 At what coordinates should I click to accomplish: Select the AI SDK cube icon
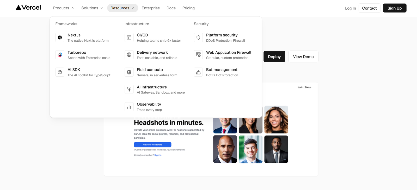tap(60, 72)
